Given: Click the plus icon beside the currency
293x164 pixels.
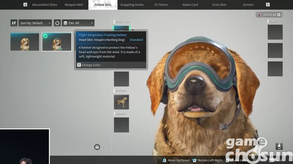Looking at the screenshot, I should 279,15.
